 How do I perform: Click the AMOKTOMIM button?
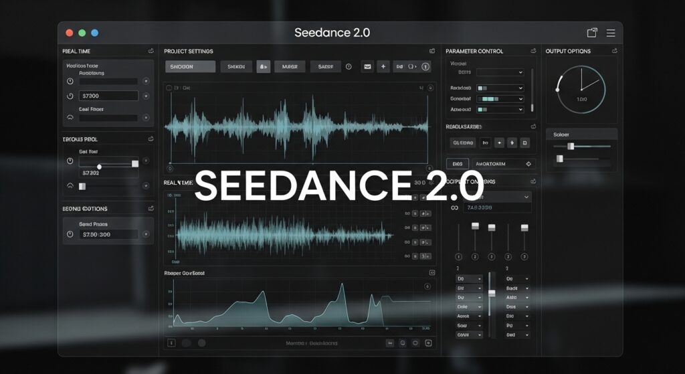tap(503, 164)
